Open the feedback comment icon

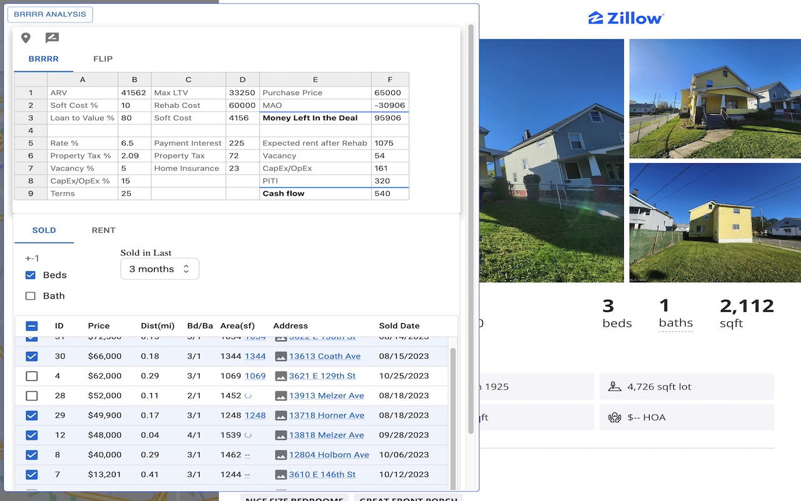point(52,38)
